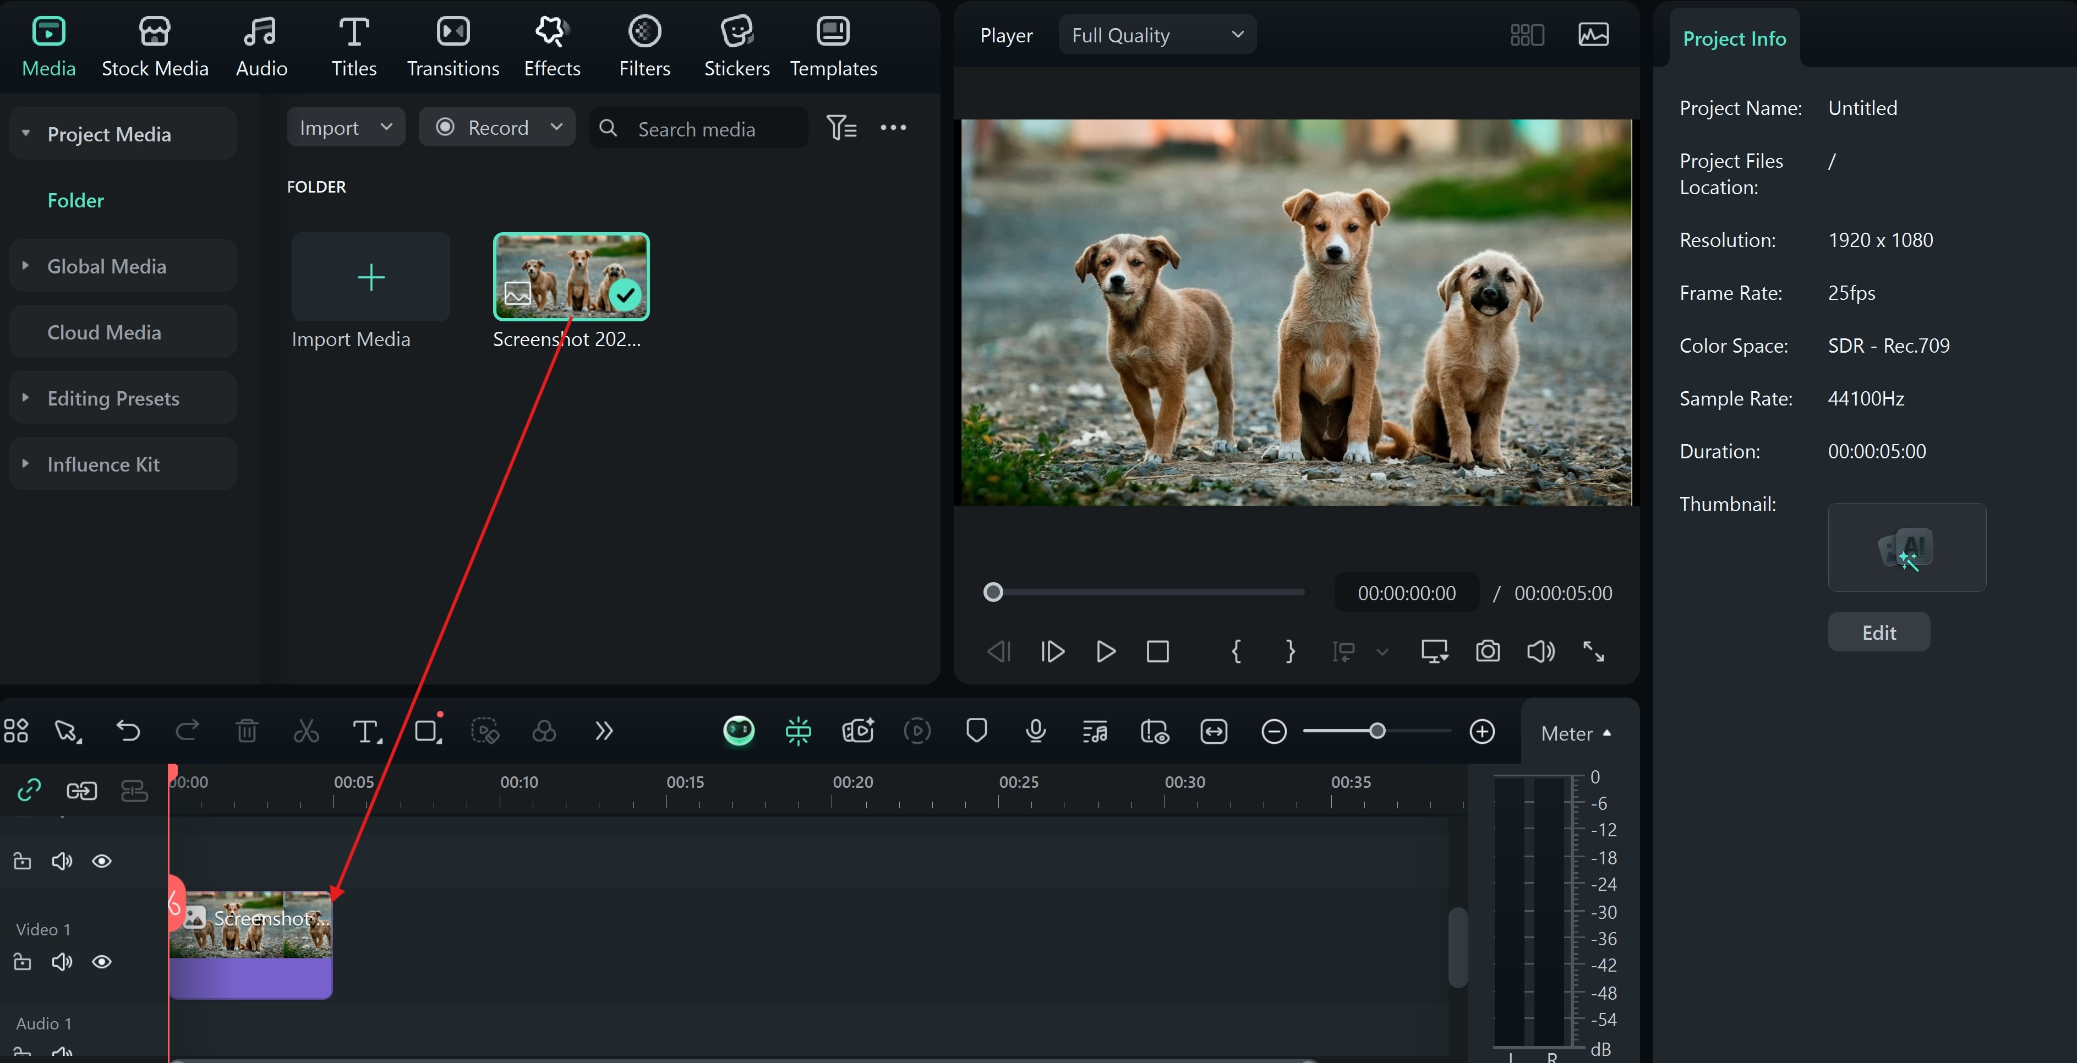Viewport: 2077px width, 1063px height.
Task: Collapse the audio Meter panel
Action: [1576, 733]
